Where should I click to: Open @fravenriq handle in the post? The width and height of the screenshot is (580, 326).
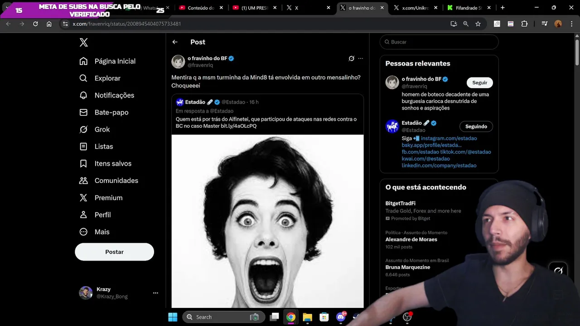(200, 65)
